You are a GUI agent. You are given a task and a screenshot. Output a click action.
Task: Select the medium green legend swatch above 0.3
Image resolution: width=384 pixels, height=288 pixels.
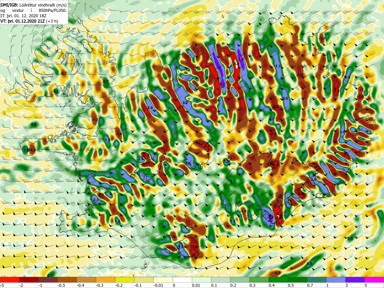tap(259, 280)
